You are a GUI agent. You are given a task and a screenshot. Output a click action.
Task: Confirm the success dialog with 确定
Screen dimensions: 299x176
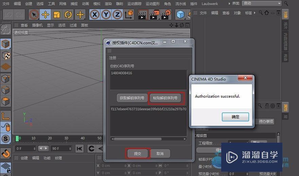(235, 117)
